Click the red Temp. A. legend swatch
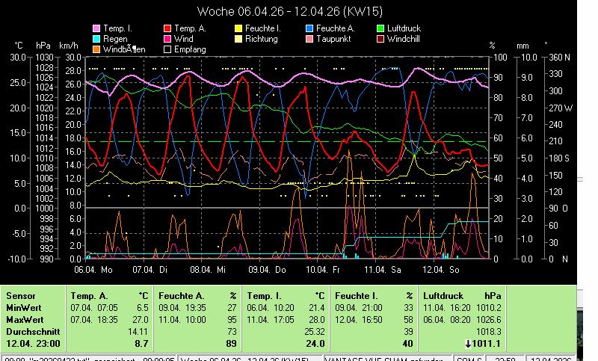 click(167, 28)
